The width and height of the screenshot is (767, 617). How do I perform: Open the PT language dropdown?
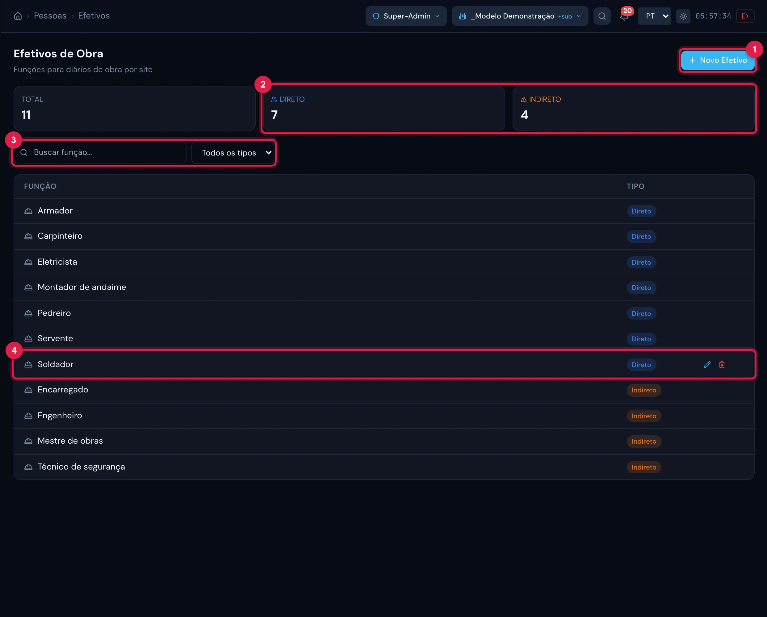coord(654,16)
